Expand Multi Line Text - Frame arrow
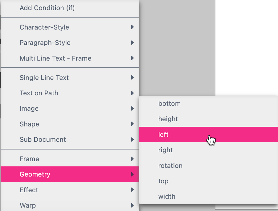Image resolution: width=278 pixels, height=211 pixels. [132, 58]
